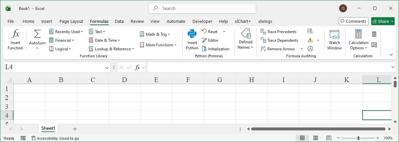Click the macro recording status icon
This screenshot has height=142, width=399.
(23, 138)
